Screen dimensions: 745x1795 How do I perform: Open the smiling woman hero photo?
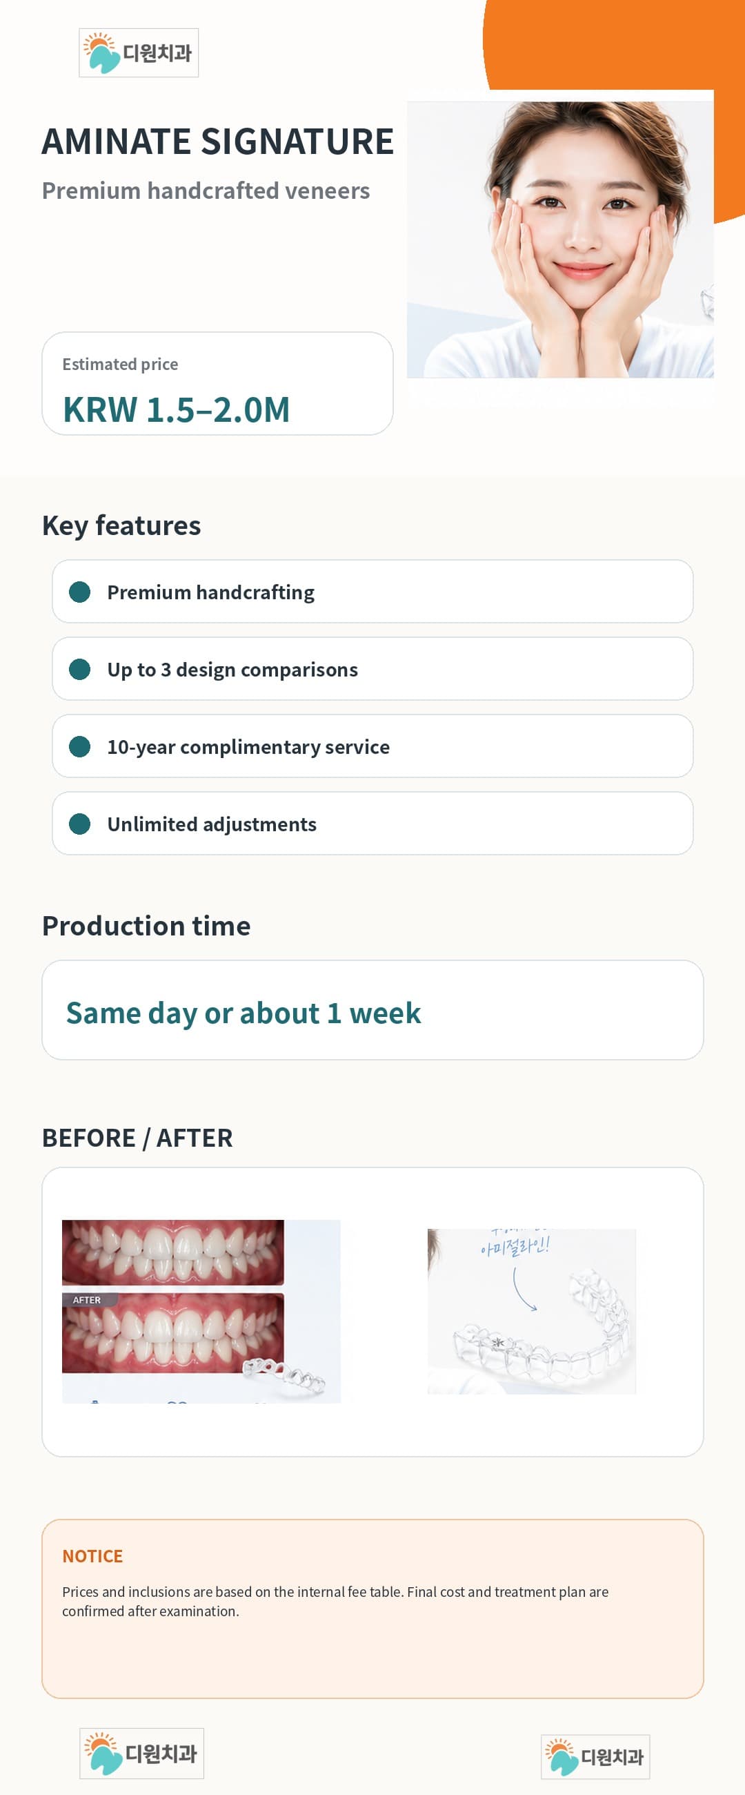[561, 240]
